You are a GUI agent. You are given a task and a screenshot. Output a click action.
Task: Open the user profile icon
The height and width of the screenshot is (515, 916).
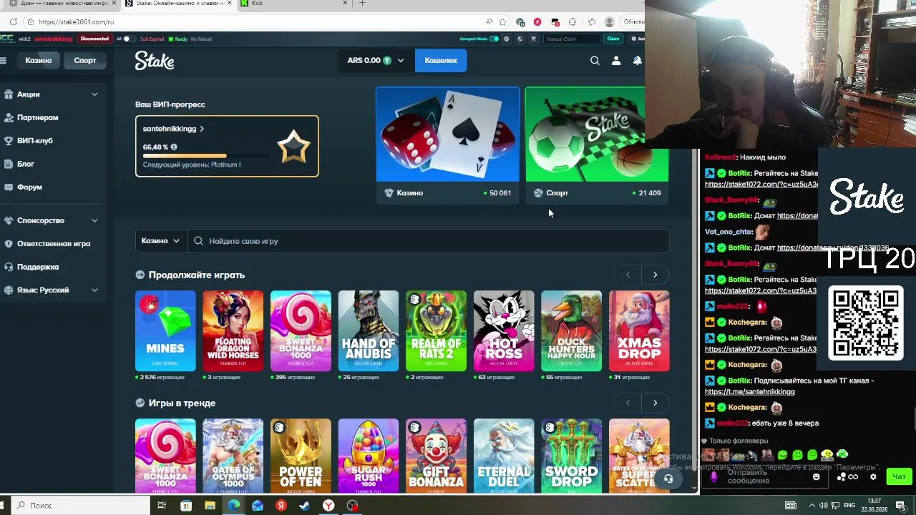pos(615,61)
